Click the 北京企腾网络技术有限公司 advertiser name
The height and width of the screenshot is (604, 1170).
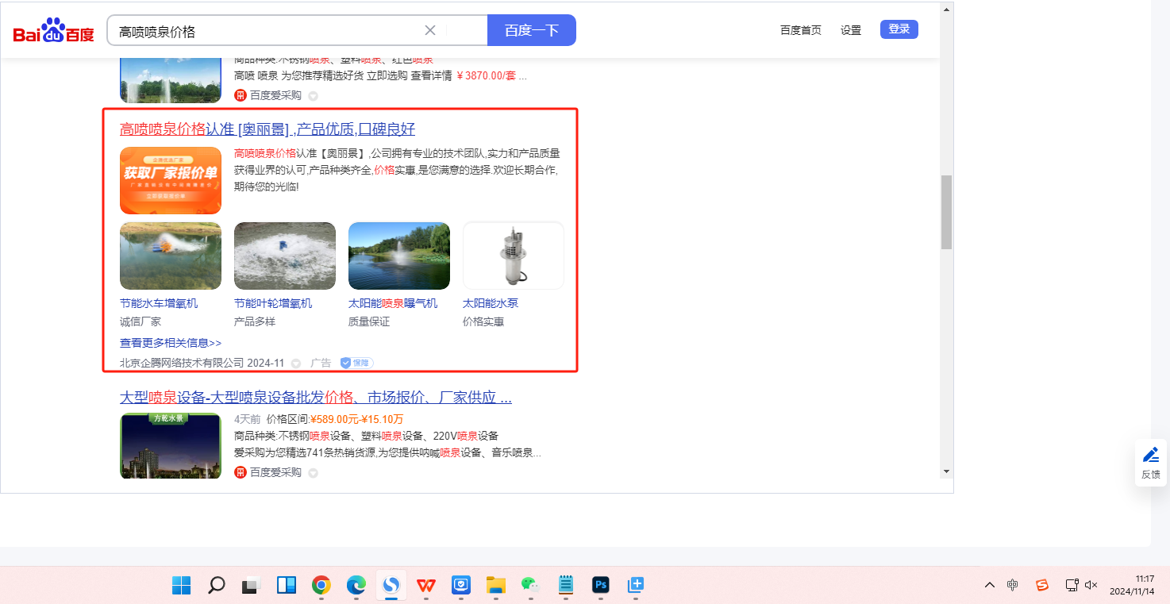click(182, 363)
